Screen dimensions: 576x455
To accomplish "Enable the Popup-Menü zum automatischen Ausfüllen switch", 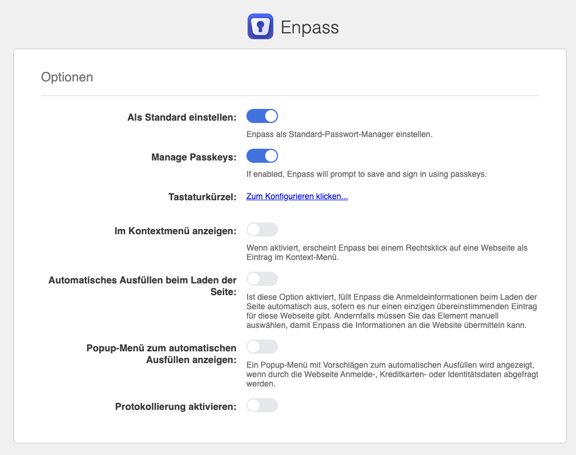I will (262, 347).
